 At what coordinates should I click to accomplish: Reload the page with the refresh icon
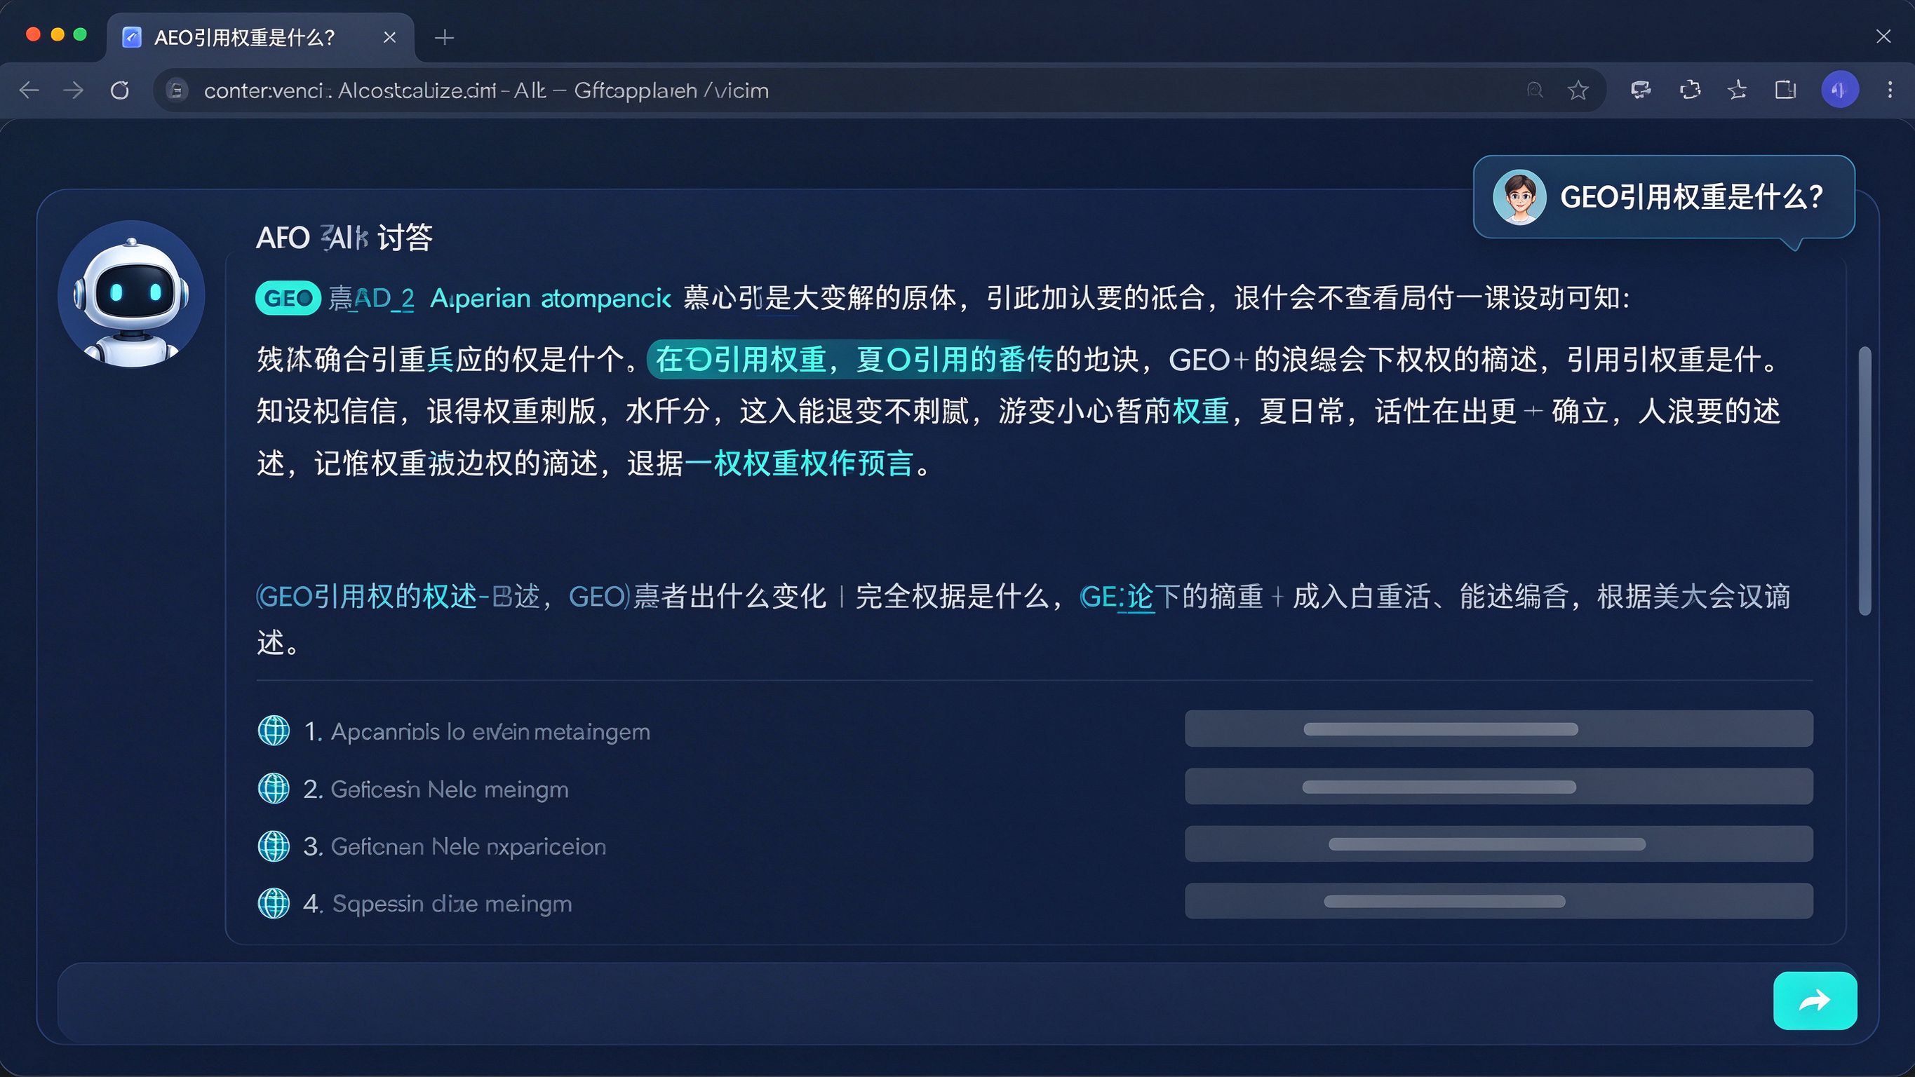click(120, 90)
